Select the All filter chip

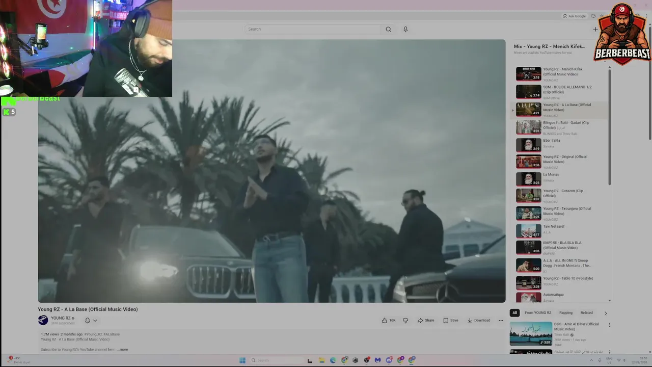514,312
